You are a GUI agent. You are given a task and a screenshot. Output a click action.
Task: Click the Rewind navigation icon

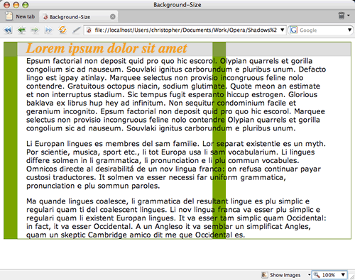[8, 30]
